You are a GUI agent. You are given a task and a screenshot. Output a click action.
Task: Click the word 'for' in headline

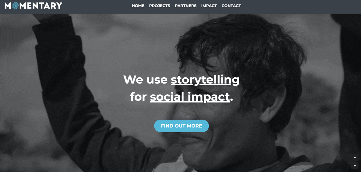pos(138,97)
